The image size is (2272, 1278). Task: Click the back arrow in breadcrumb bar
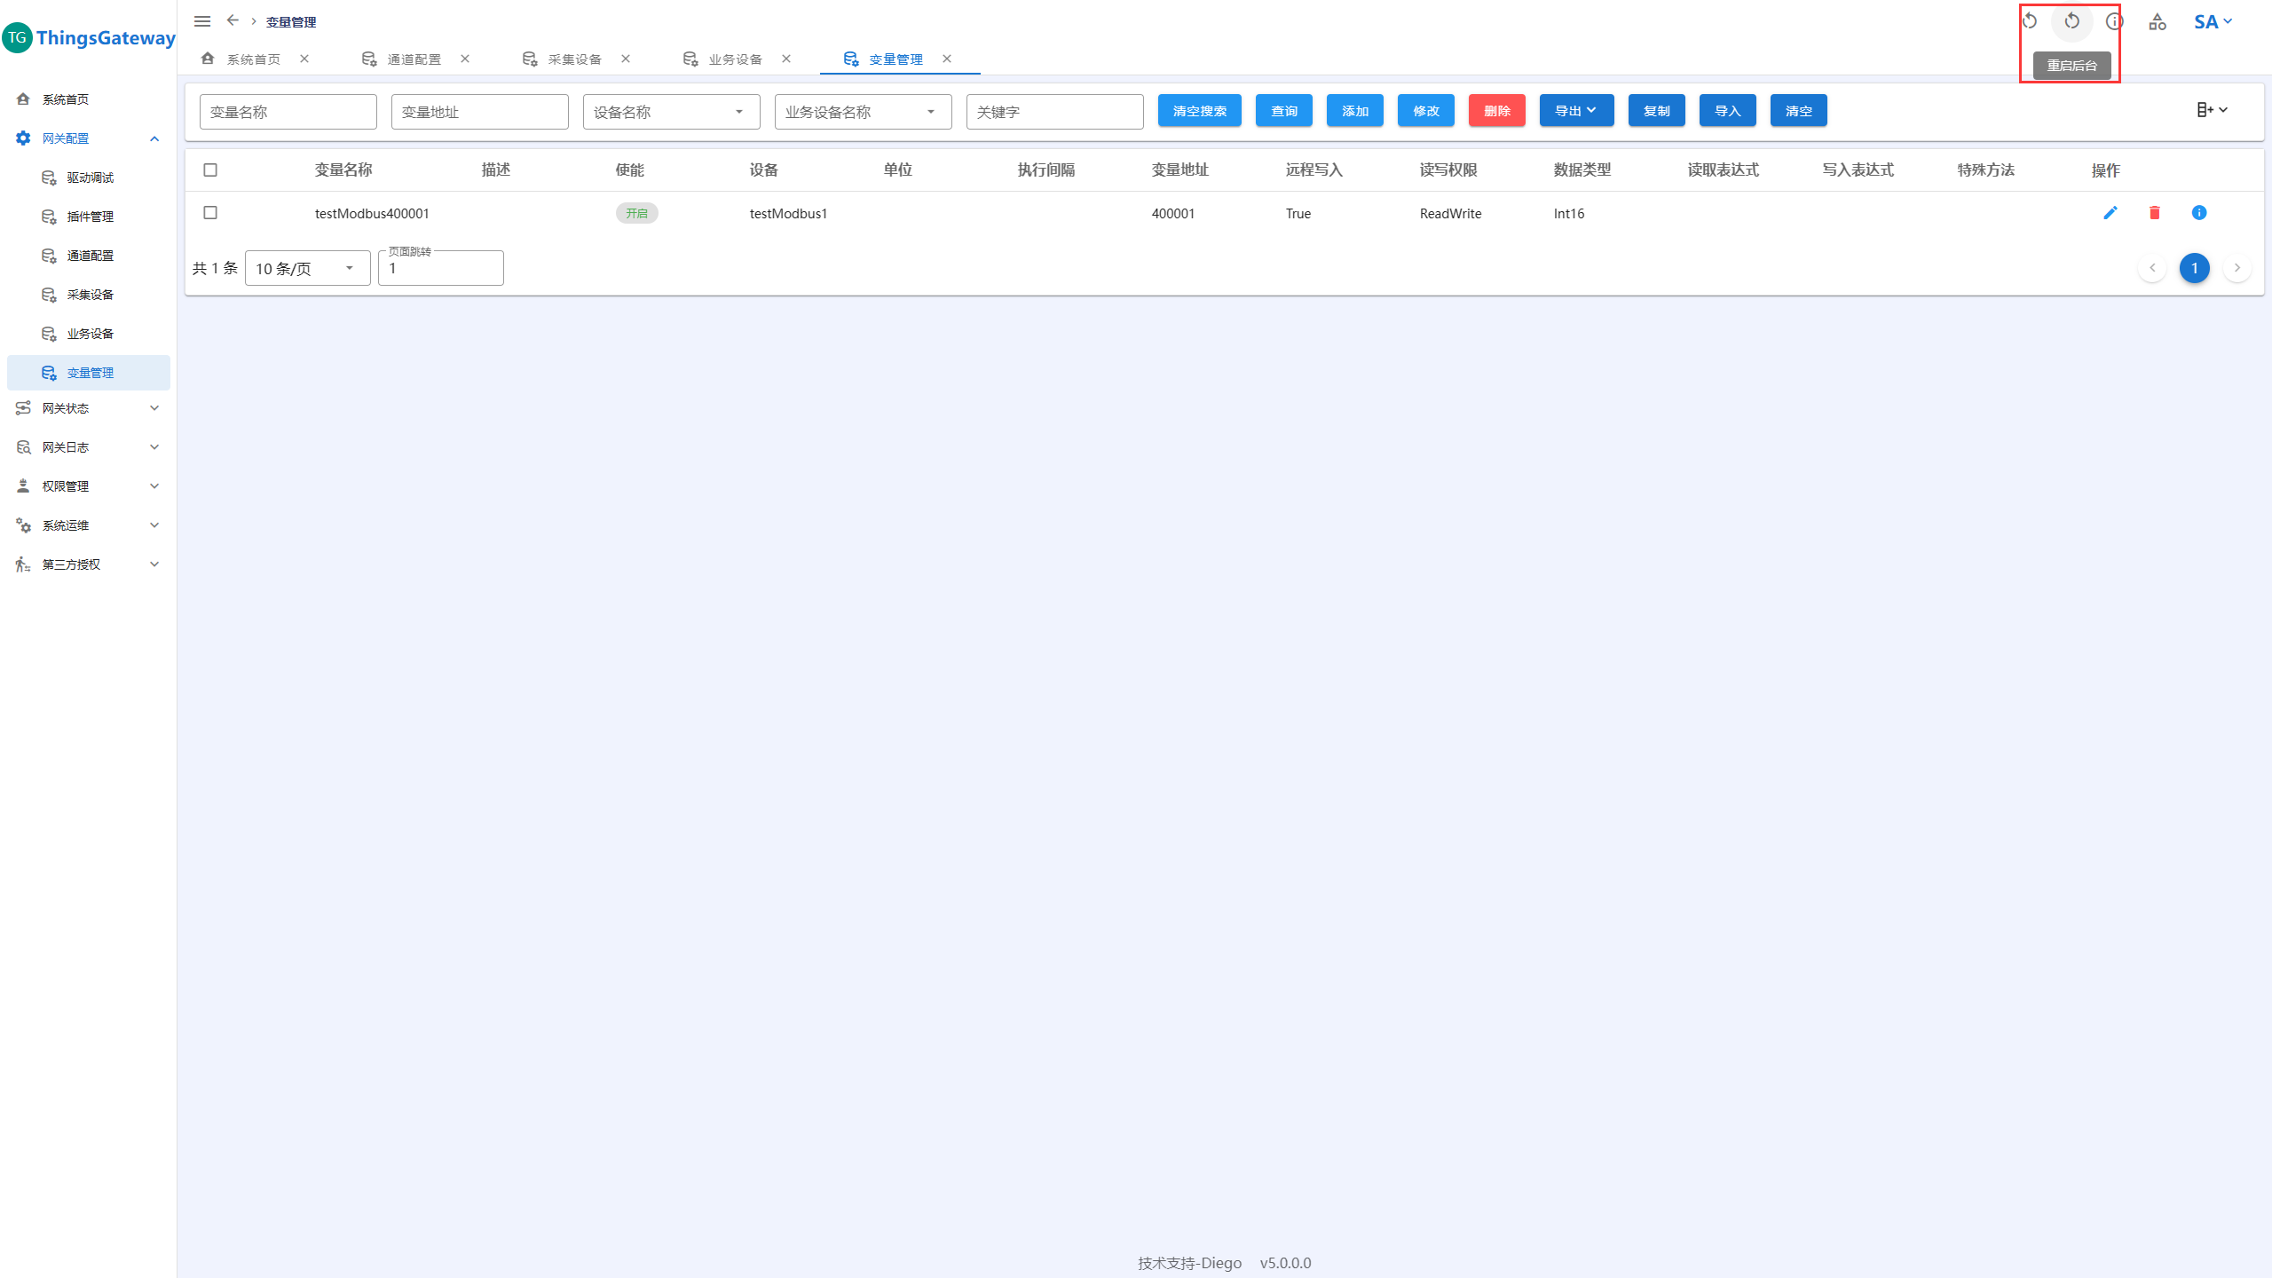point(233,20)
